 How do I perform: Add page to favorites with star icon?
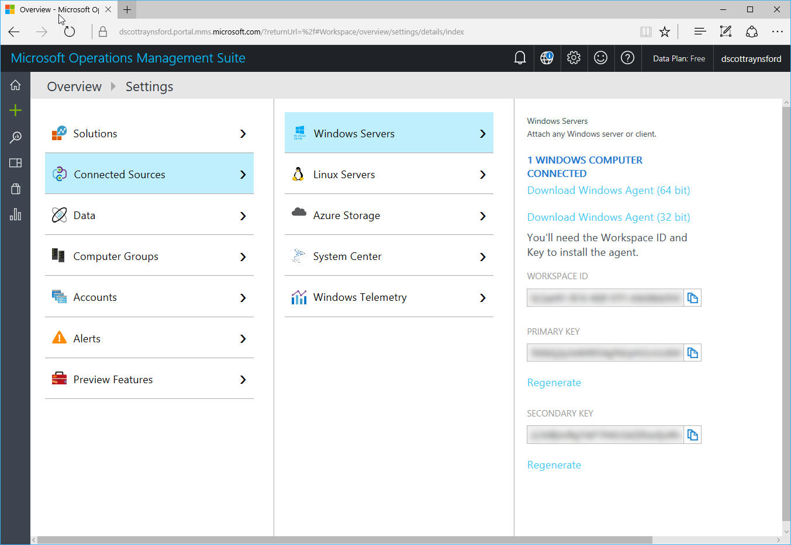point(665,32)
